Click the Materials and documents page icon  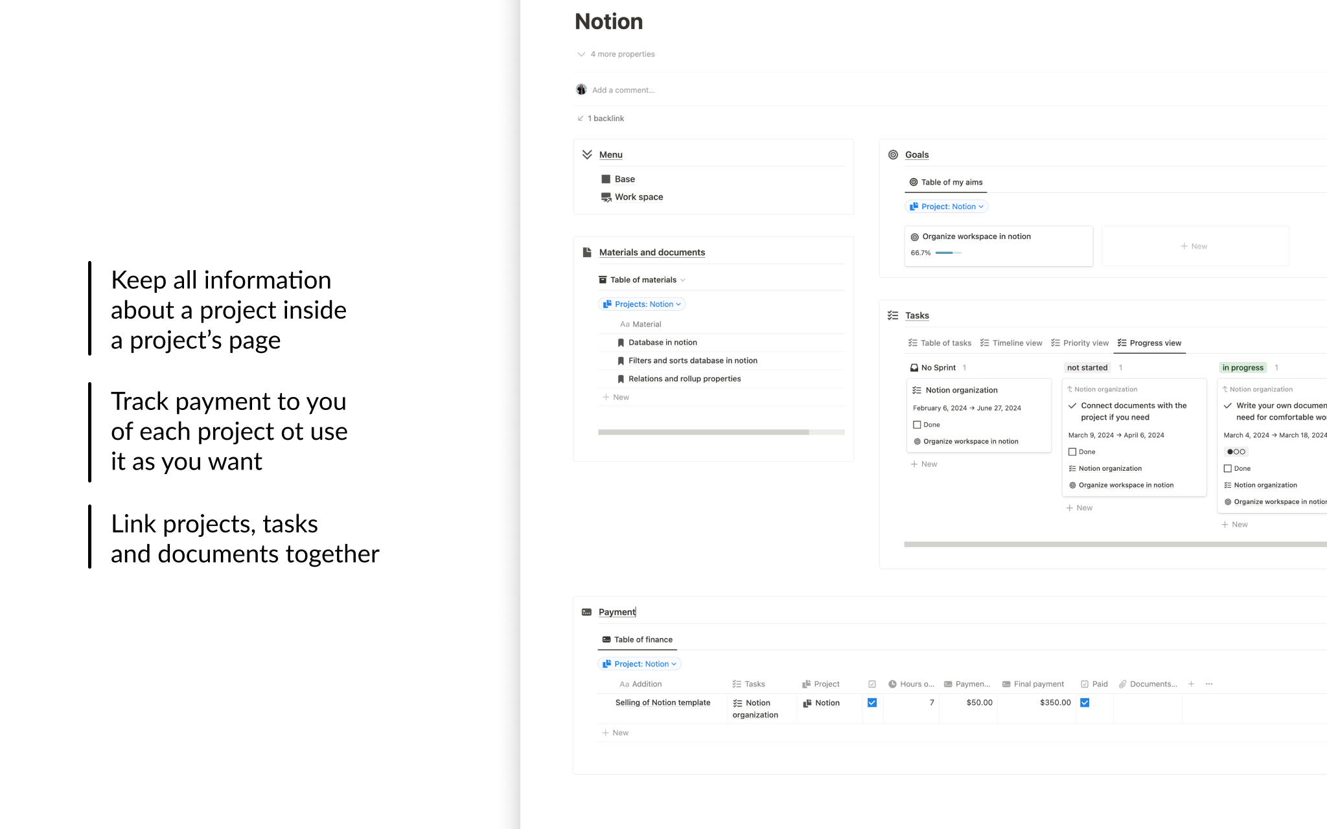point(587,252)
